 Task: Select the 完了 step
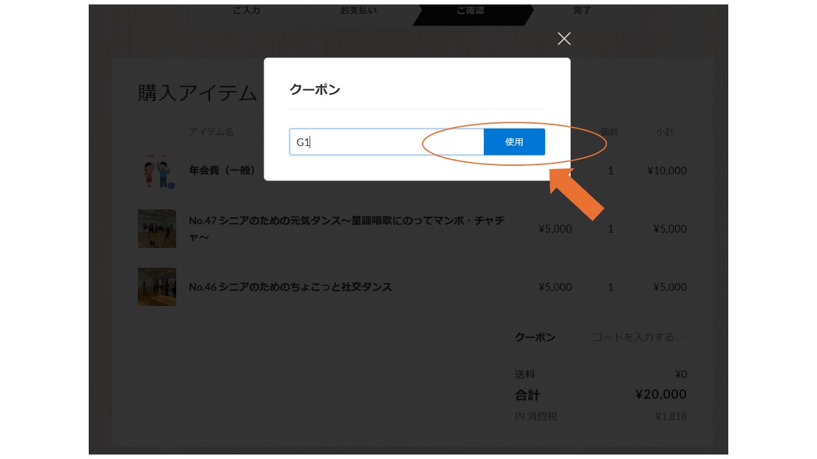(x=582, y=11)
